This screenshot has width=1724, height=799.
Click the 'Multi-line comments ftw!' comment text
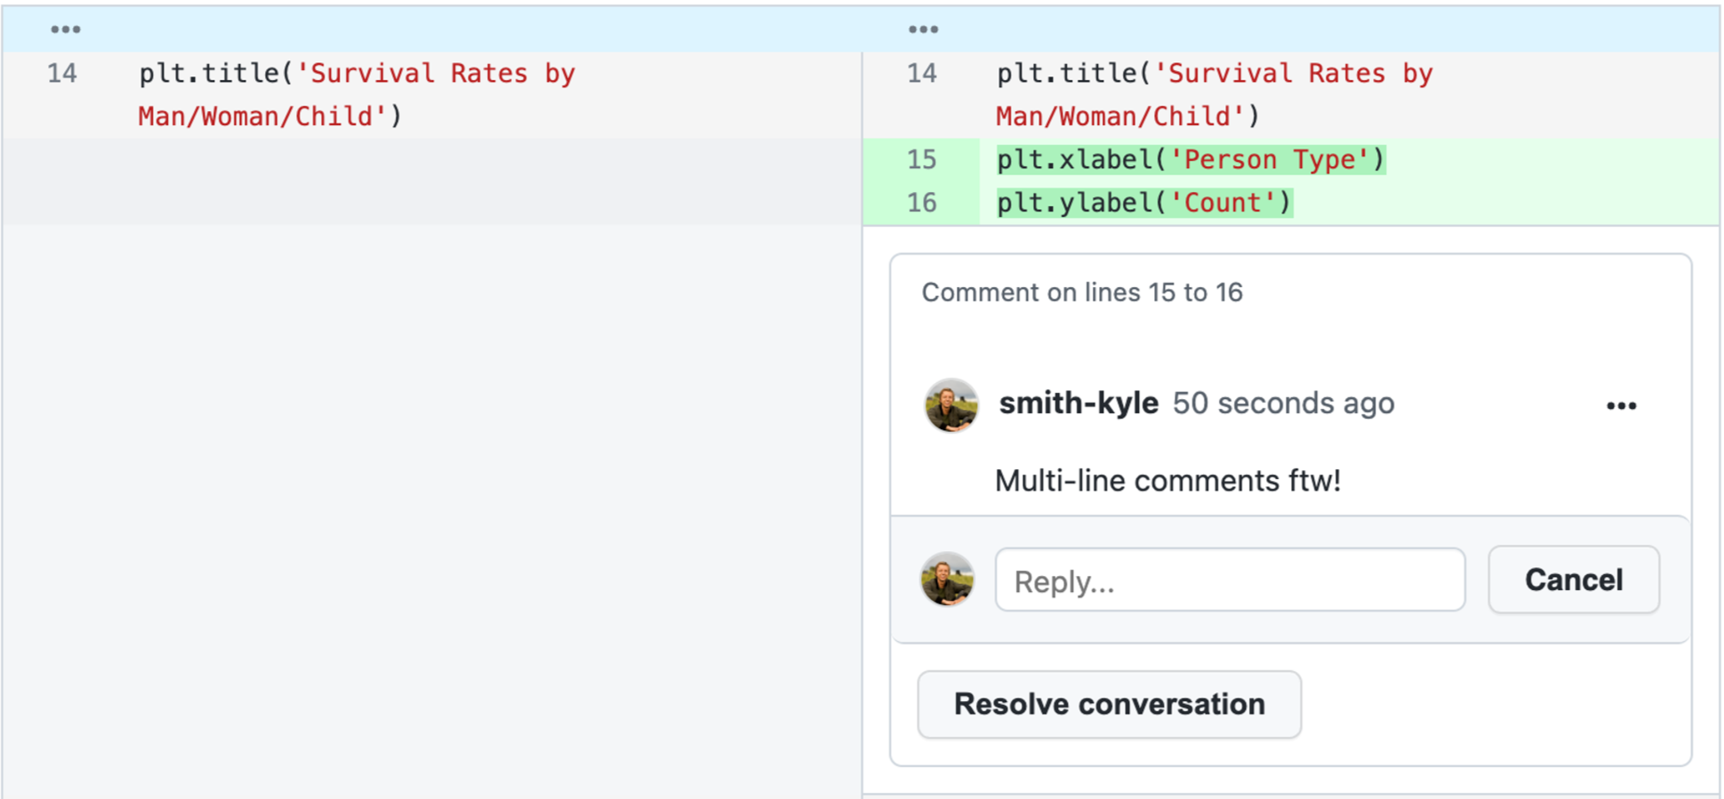(1167, 481)
